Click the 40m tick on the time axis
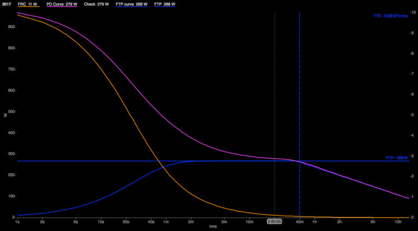 pos(299,221)
